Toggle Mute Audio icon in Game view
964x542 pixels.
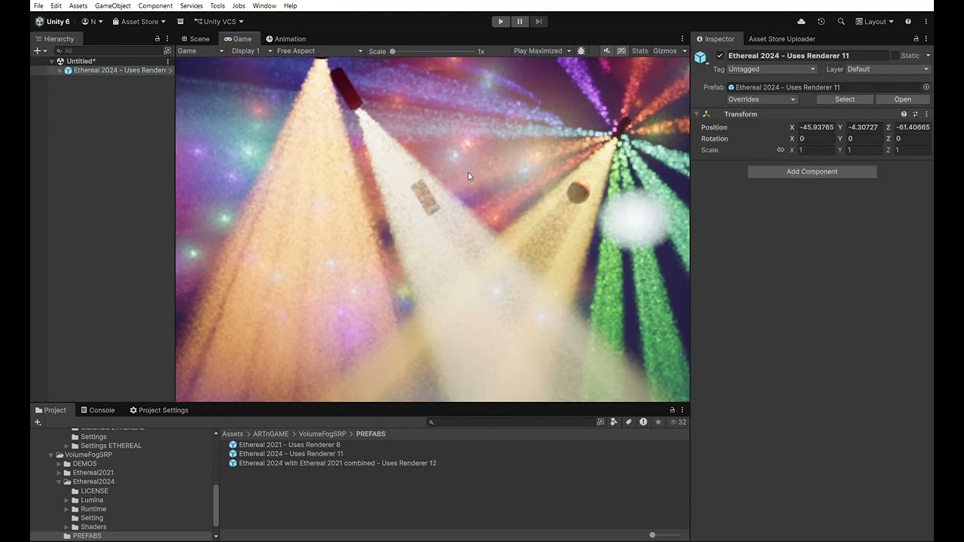click(x=607, y=51)
